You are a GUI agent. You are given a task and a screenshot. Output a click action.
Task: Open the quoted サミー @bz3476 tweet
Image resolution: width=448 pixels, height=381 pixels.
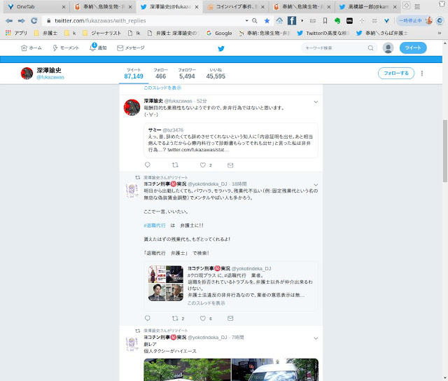(231, 140)
